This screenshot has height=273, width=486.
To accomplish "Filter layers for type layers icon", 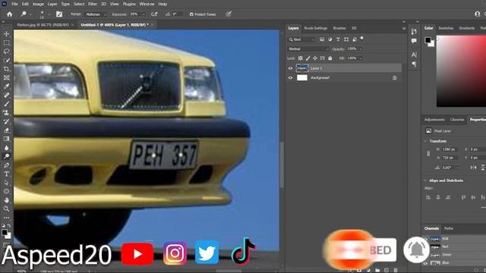I will tap(338, 39).
